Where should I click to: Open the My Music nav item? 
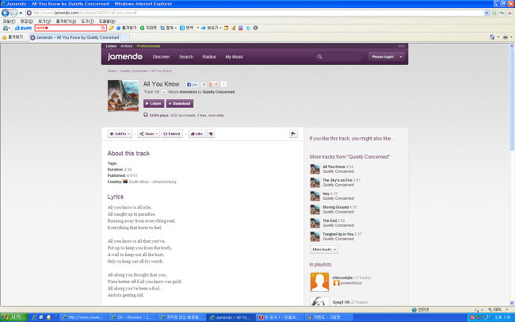click(x=235, y=57)
